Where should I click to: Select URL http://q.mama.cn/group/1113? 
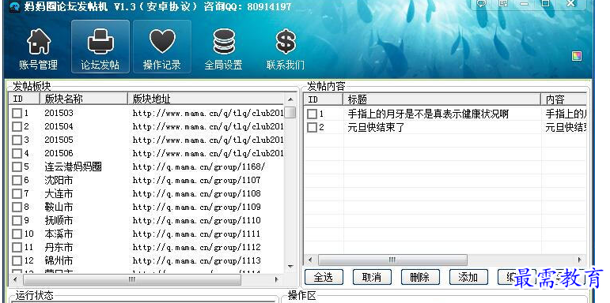(x=196, y=260)
